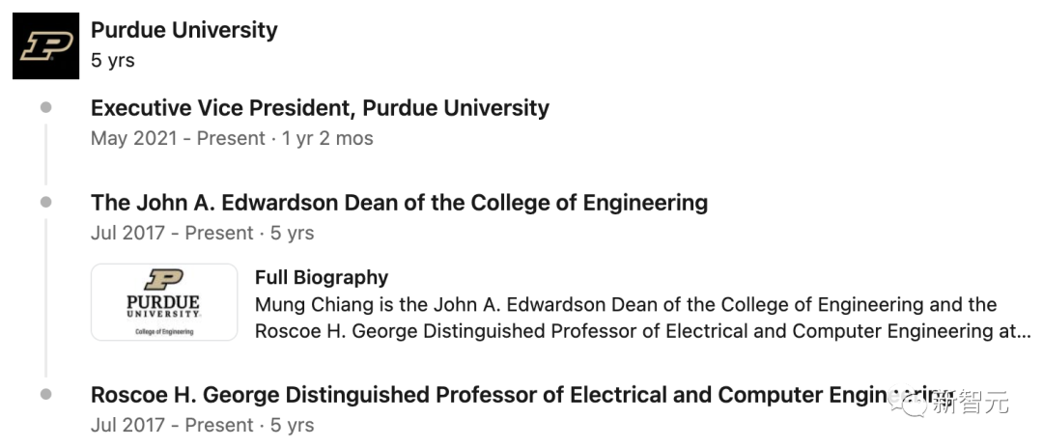Select the Executive Vice President, Purdue University title
The image size is (1043, 447).
pyautogui.click(x=320, y=108)
